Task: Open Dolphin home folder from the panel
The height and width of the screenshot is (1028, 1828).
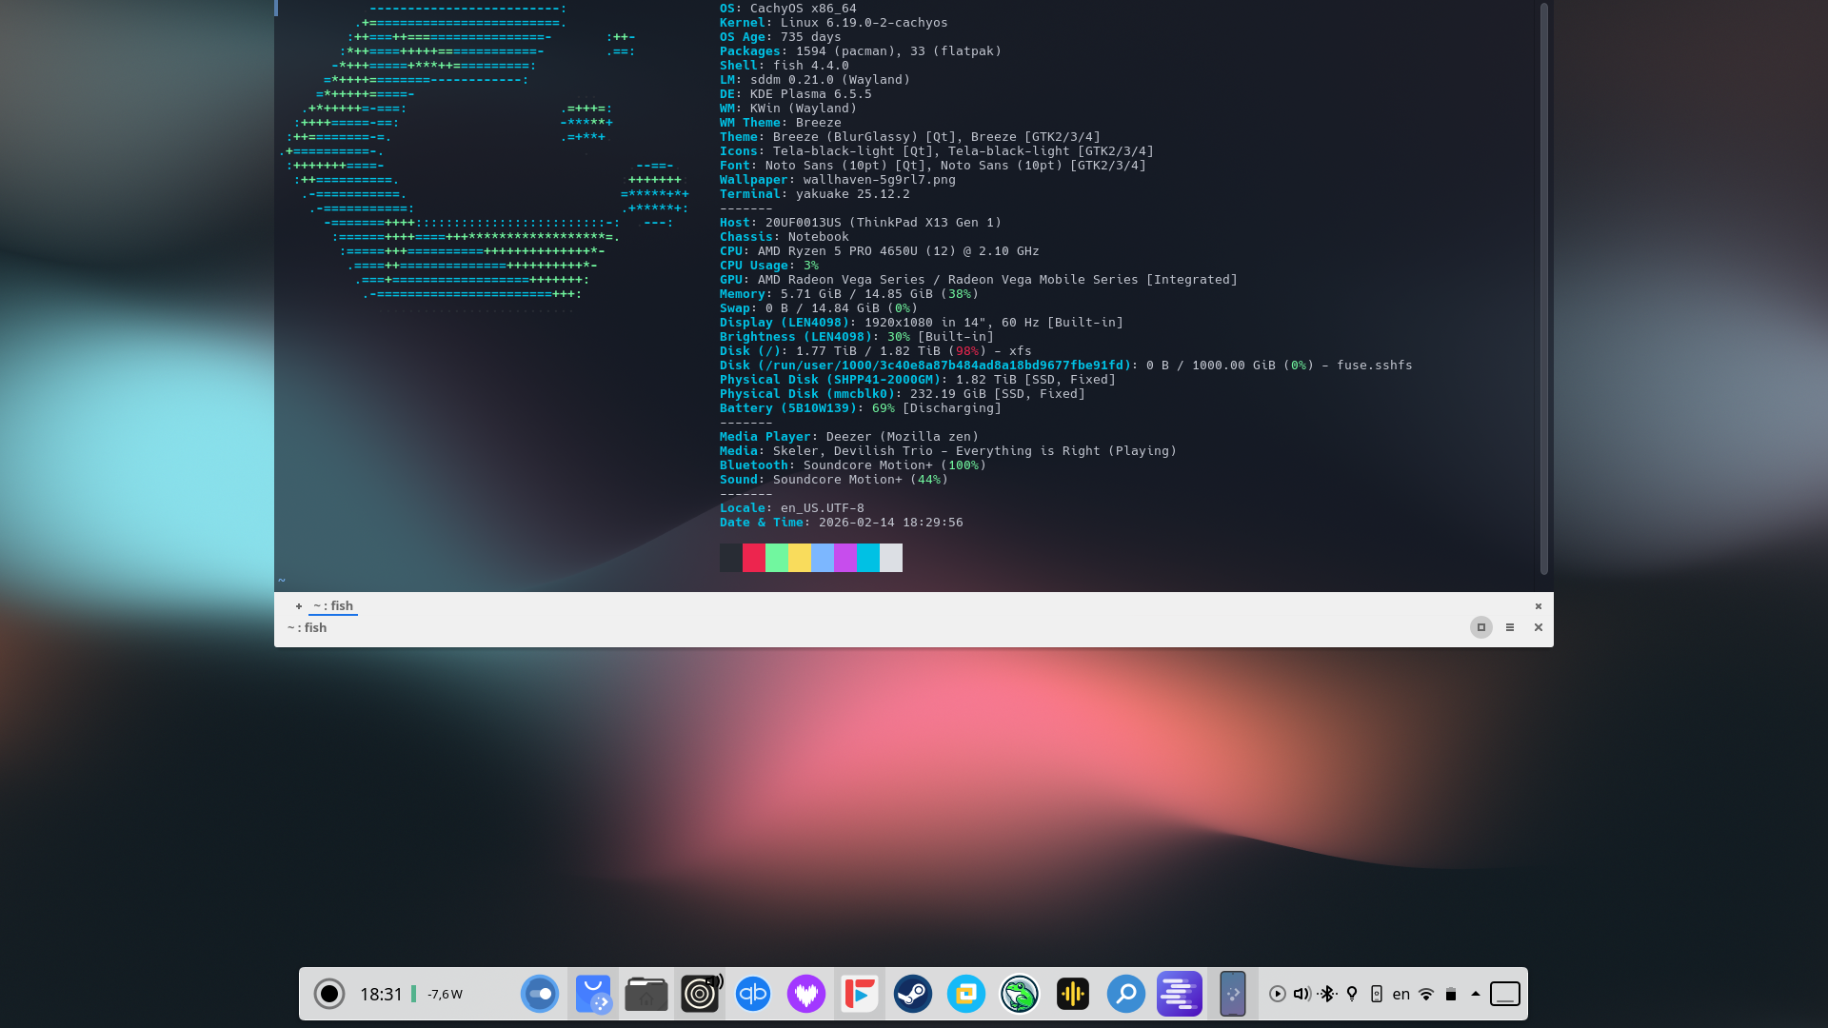Action: pyautogui.click(x=646, y=994)
